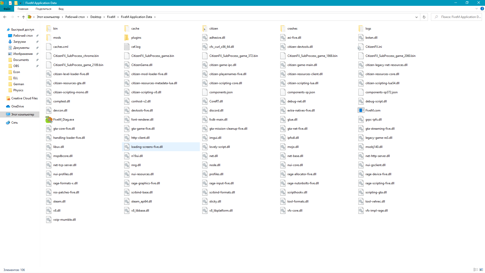
Task: Expand the ribbon with the chevron
Action: (x=477, y=9)
